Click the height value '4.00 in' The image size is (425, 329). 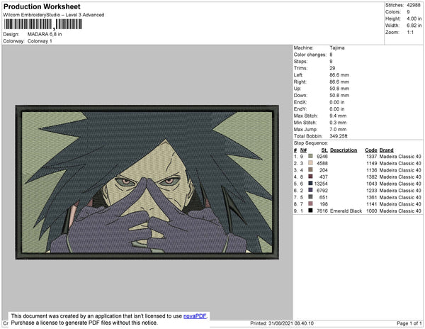(x=414, y=18)
